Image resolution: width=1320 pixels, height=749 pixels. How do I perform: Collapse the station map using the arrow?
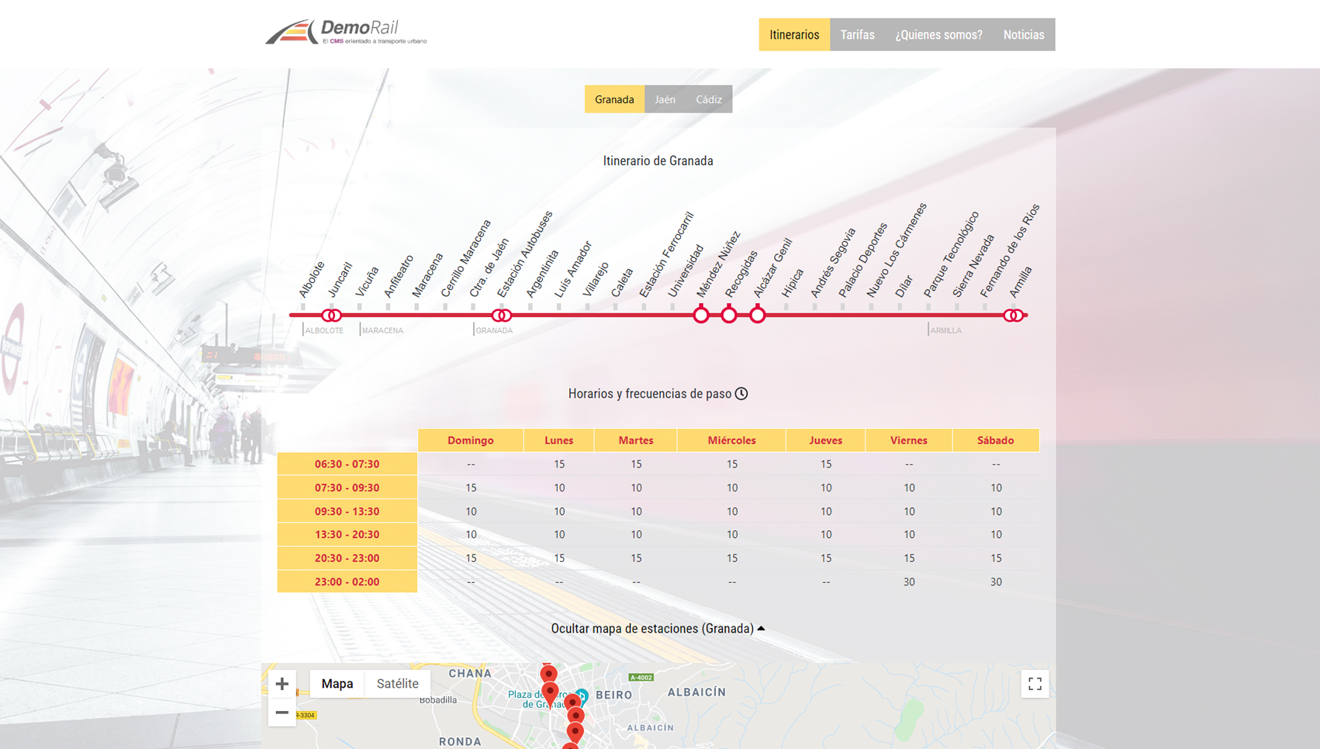point(762,628)
